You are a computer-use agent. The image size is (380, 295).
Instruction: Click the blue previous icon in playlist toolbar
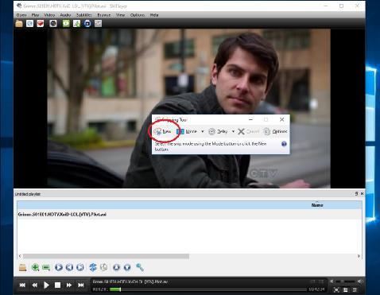click(69, 267)
